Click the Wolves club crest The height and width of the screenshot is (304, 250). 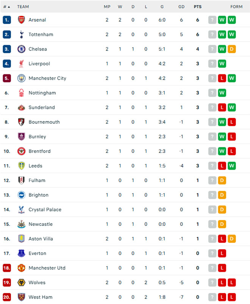(21, 282)
